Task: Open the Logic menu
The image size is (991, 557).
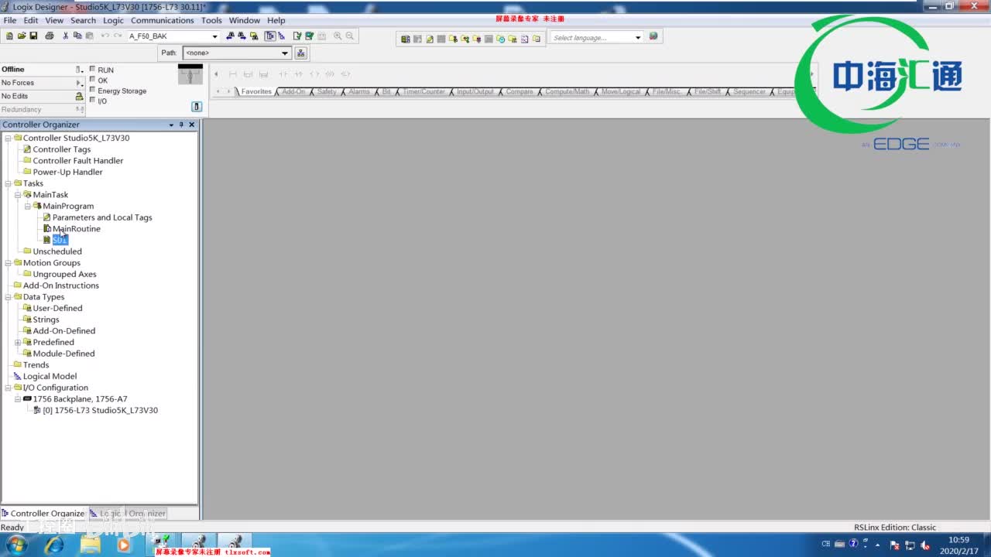Action: coord(113,20)
